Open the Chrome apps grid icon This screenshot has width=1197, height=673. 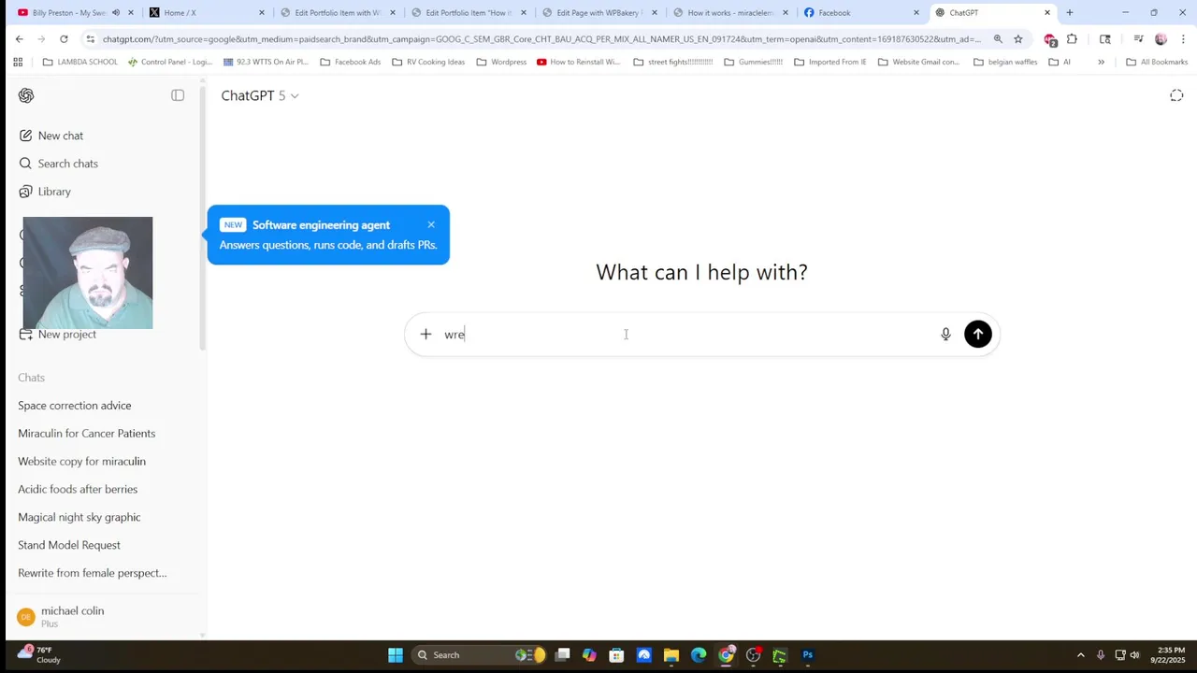coord(18,62)
